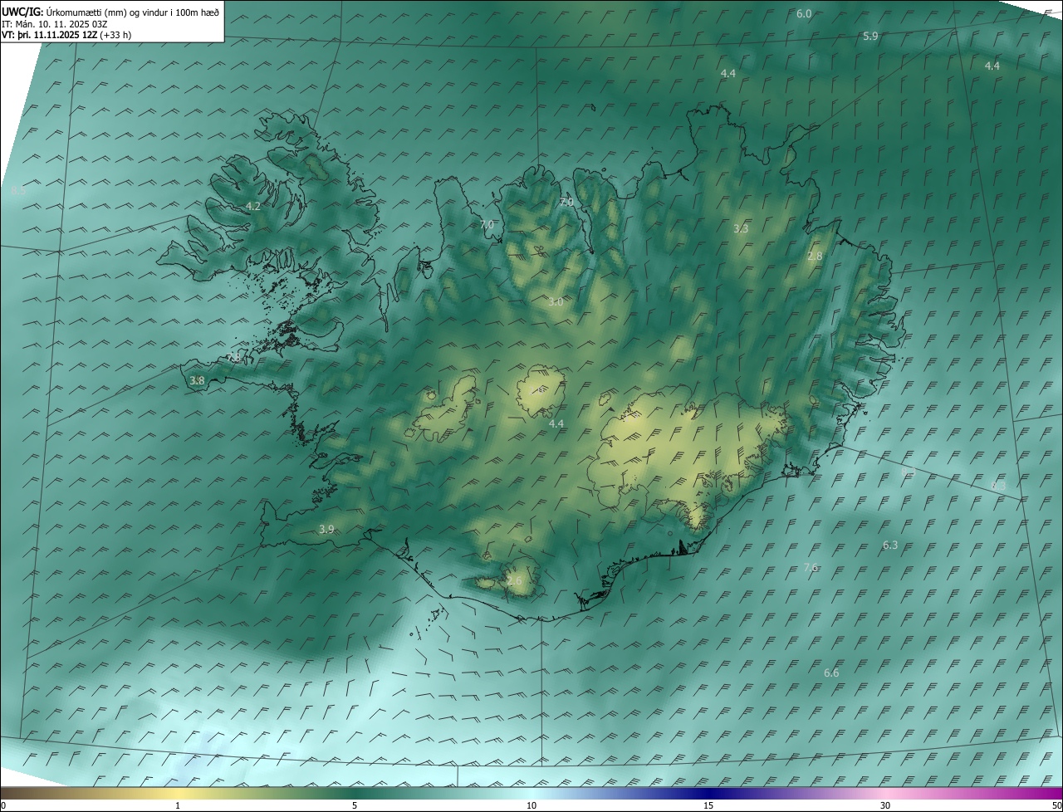This screenshot has width=1063, height=812.
Task: Select the 4.4 value between the central glaciers
Action: pos(556,423)
